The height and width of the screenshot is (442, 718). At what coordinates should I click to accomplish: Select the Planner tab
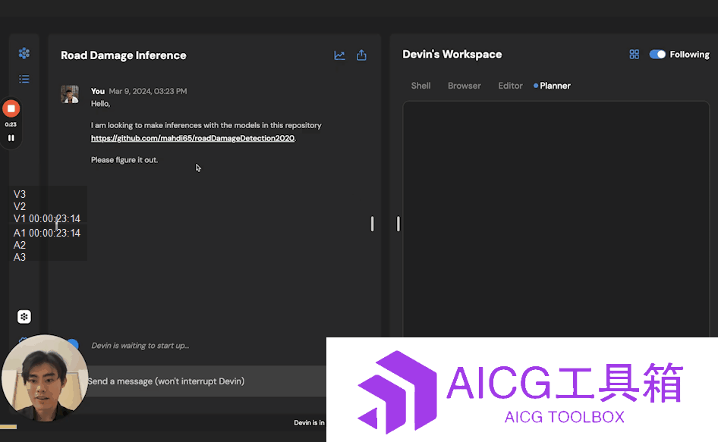[555, 86]
